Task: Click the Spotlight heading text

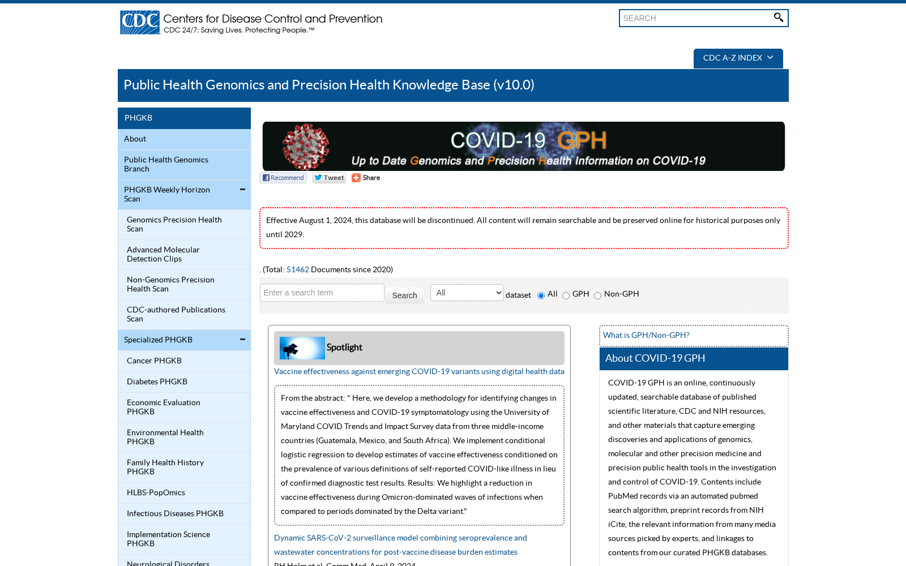Action: (x=344, y=348)
